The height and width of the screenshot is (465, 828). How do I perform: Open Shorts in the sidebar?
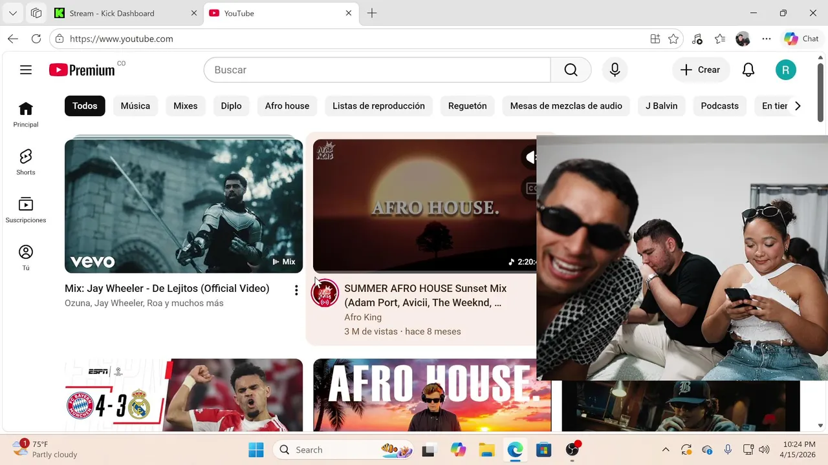[26, 162]
